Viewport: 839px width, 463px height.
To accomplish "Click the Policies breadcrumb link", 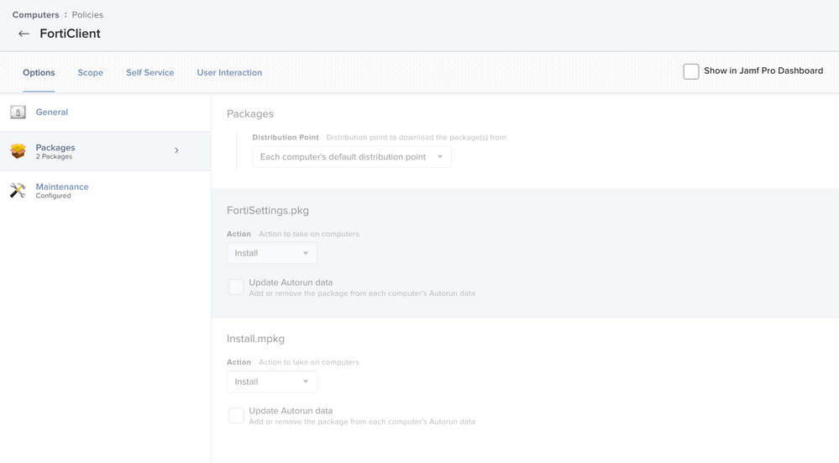I will click(87, 15).
